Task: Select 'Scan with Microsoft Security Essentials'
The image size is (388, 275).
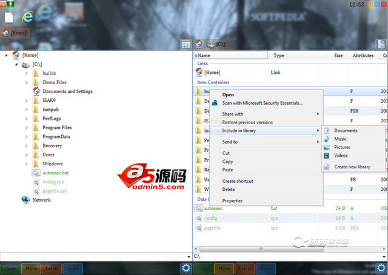Action: 262,103
